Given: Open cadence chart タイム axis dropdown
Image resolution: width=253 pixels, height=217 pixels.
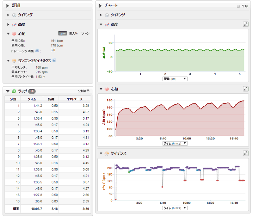Looking at the screenshot, I should click(x=175, y=208).
